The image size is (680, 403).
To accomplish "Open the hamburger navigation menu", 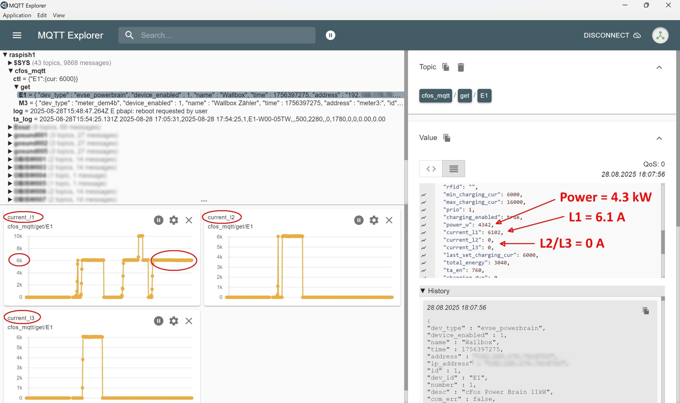I will 17,35.
